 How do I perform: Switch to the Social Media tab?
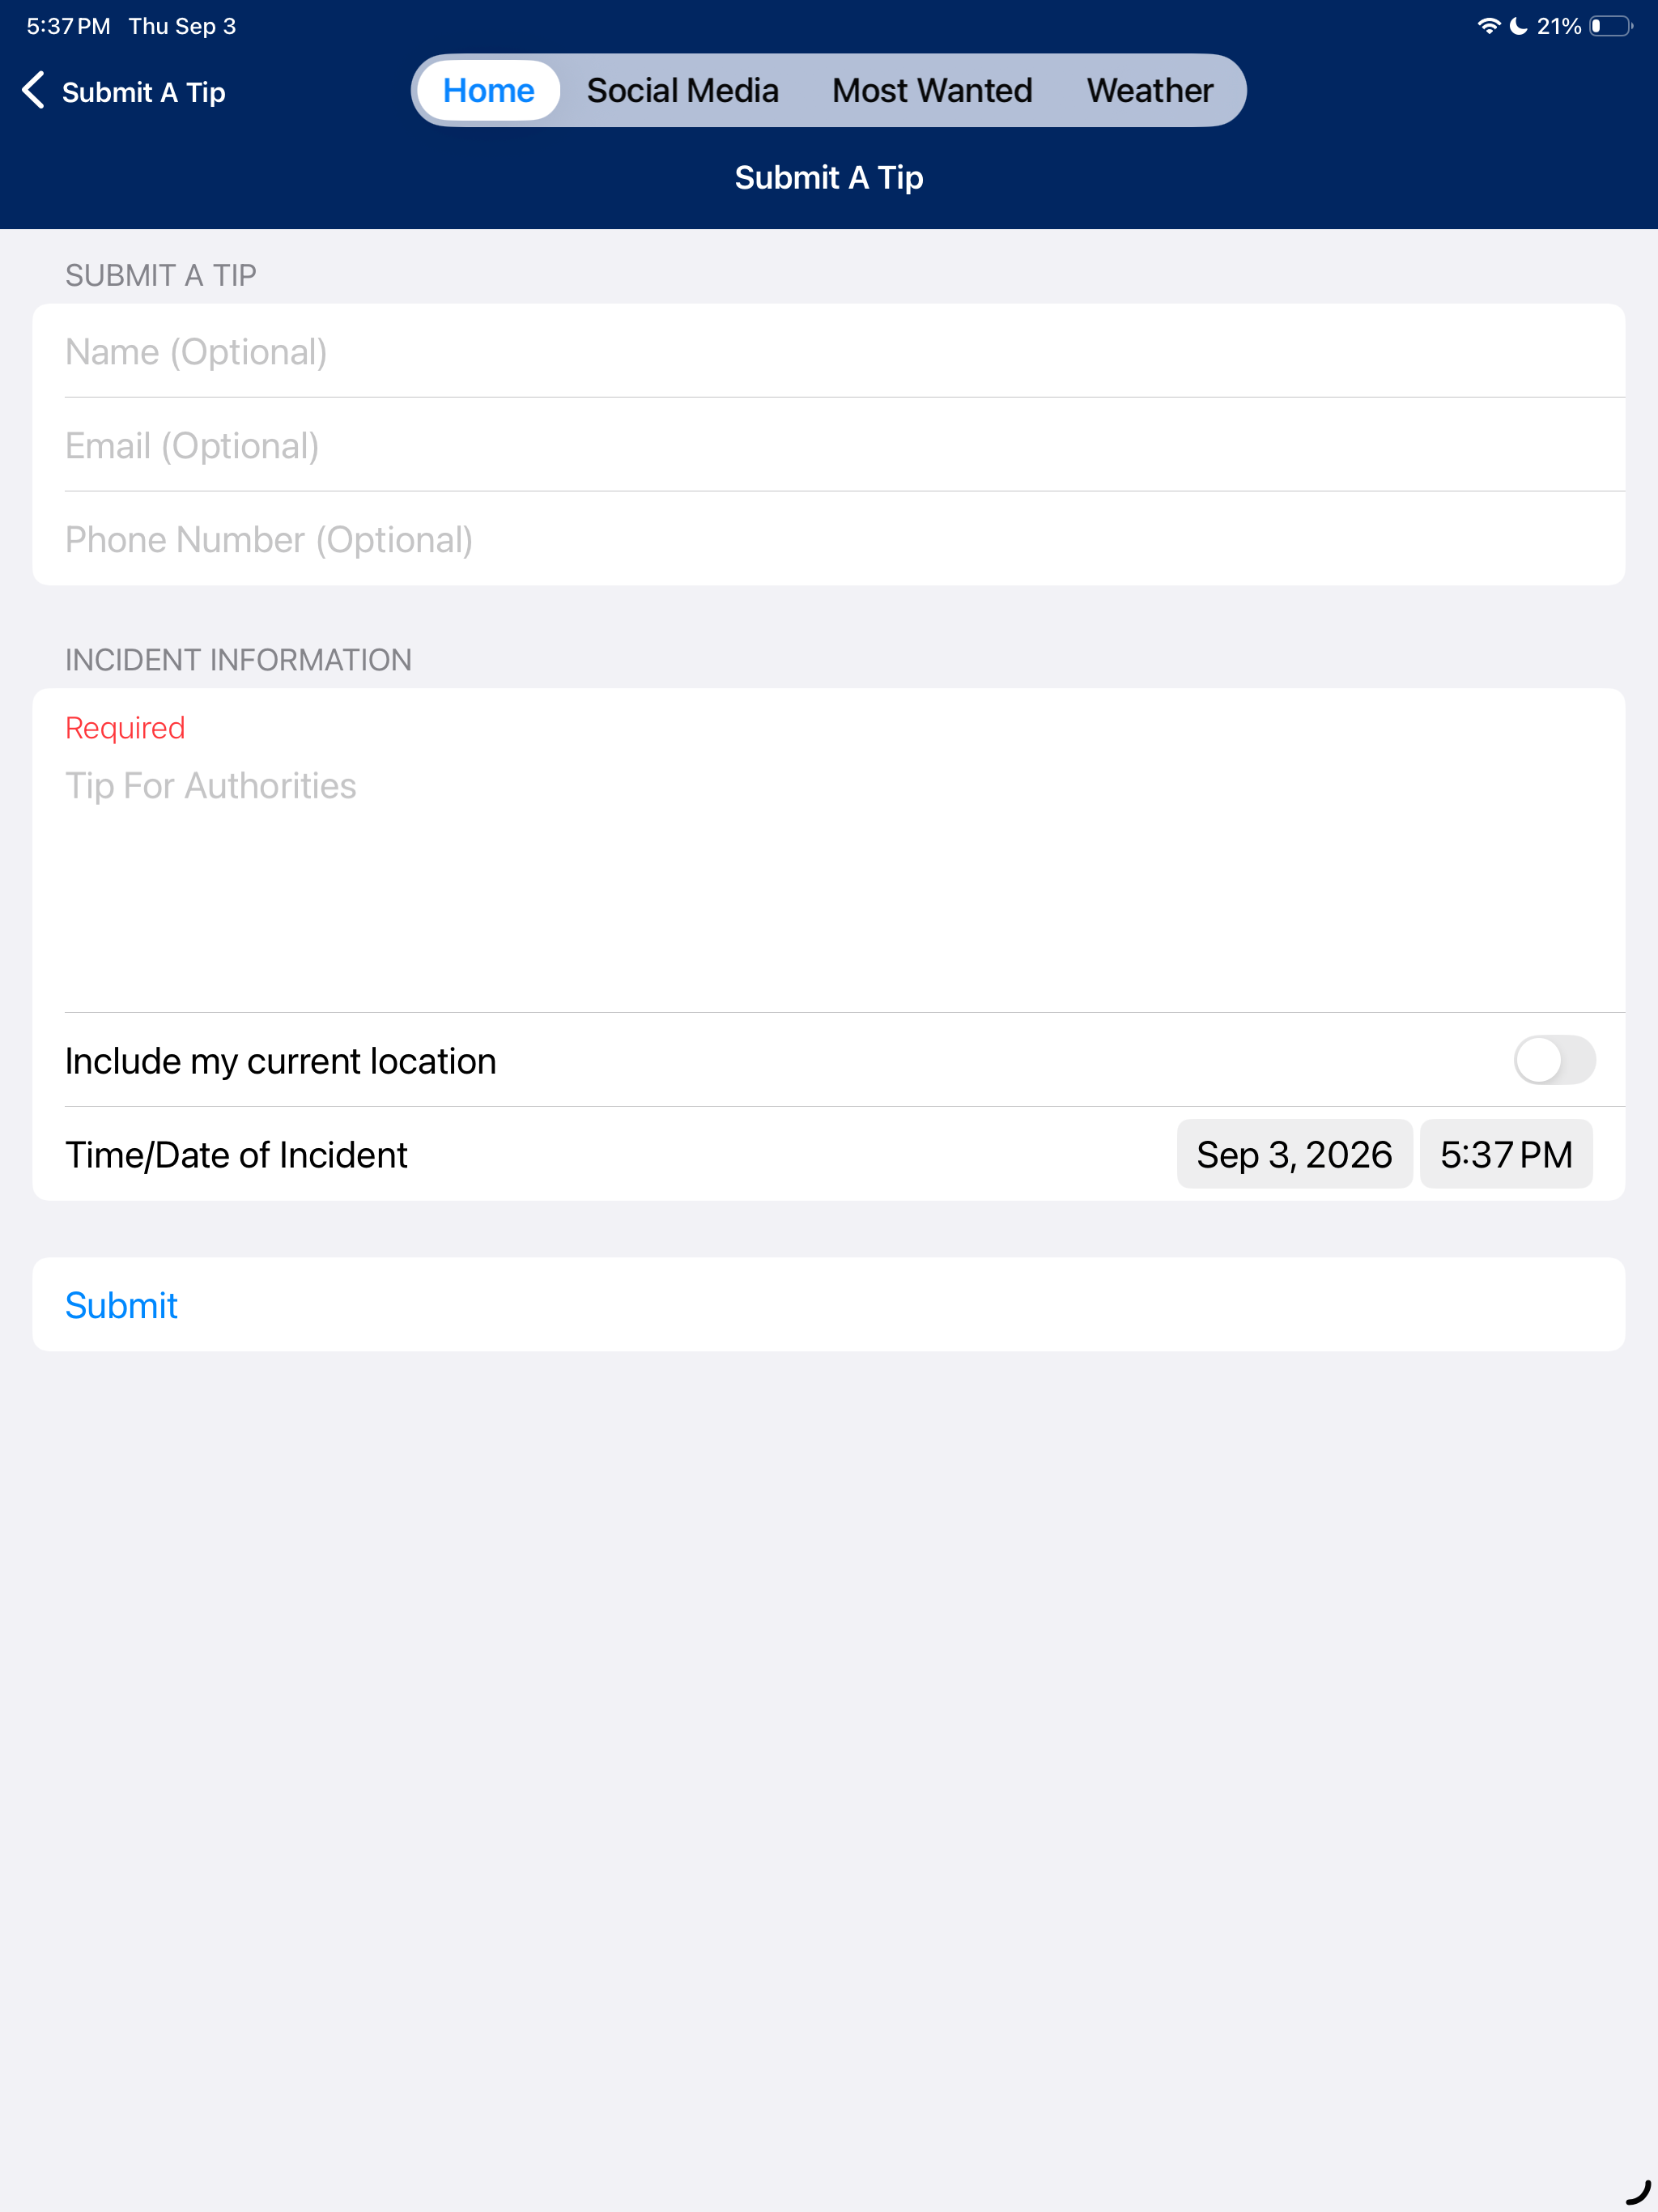point(682,91)
